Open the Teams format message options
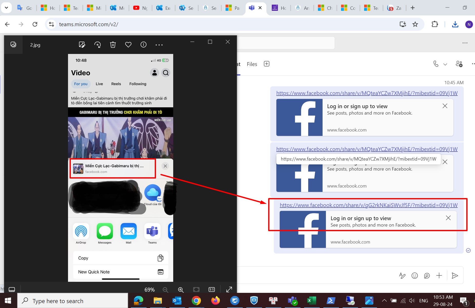Image resolution: width=475 pixels, height=308 pixels. point(402,276)
